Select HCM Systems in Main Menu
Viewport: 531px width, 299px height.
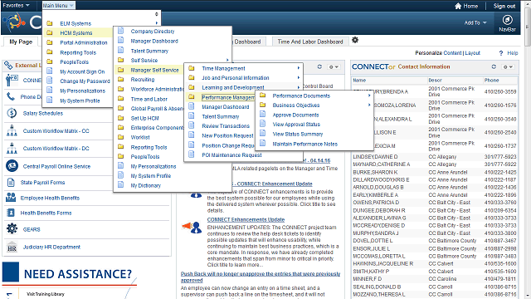[76, 33]
